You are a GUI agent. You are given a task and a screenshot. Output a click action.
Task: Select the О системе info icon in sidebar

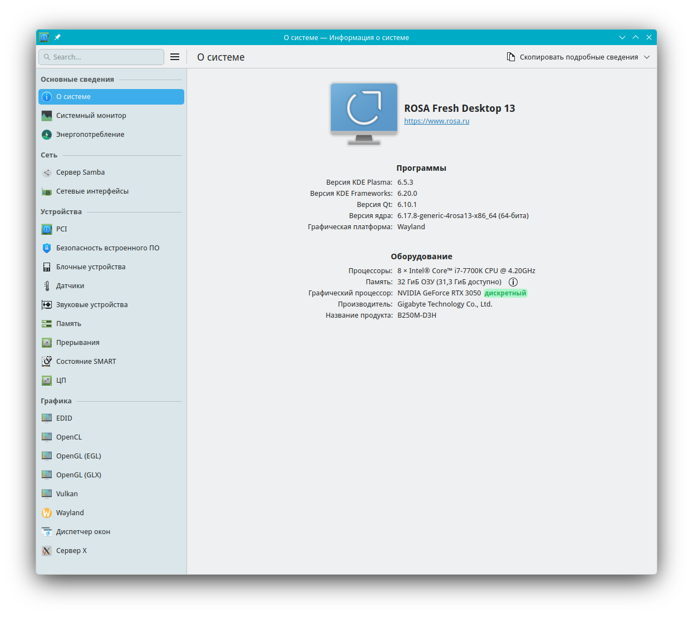tap(47, 97)
